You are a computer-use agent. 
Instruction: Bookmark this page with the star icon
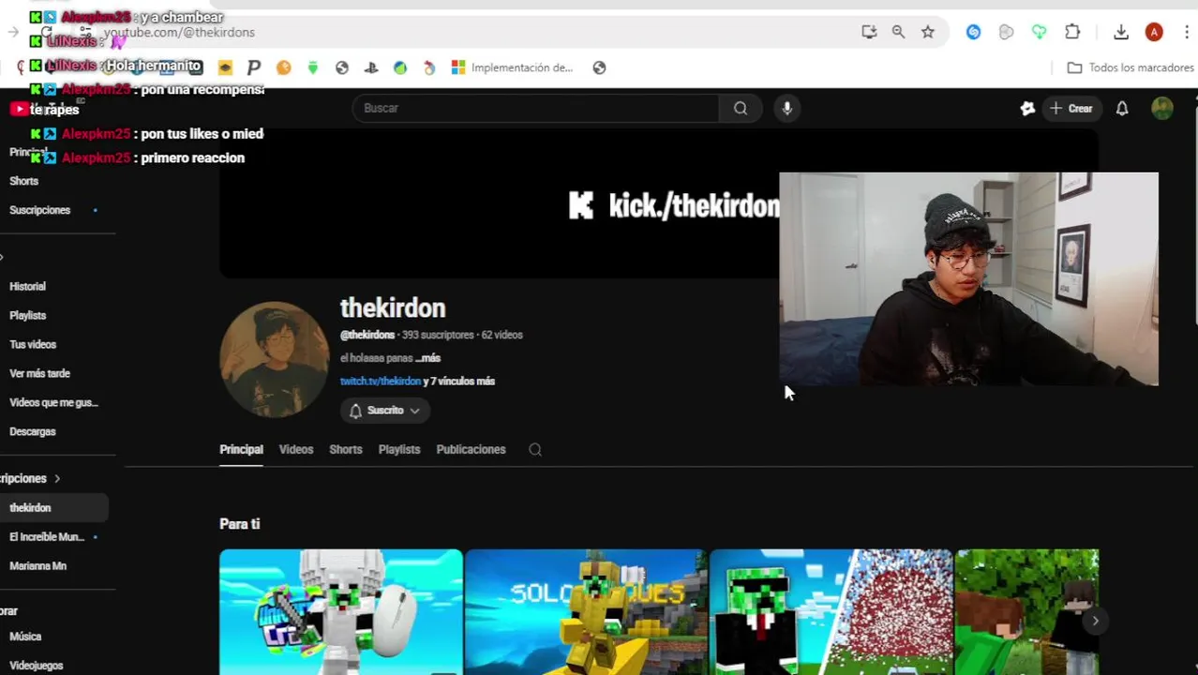pyautogui.click(x=927, y=32)
